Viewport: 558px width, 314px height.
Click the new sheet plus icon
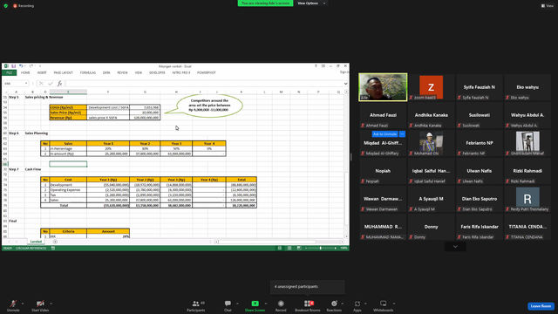click(55, 242)
